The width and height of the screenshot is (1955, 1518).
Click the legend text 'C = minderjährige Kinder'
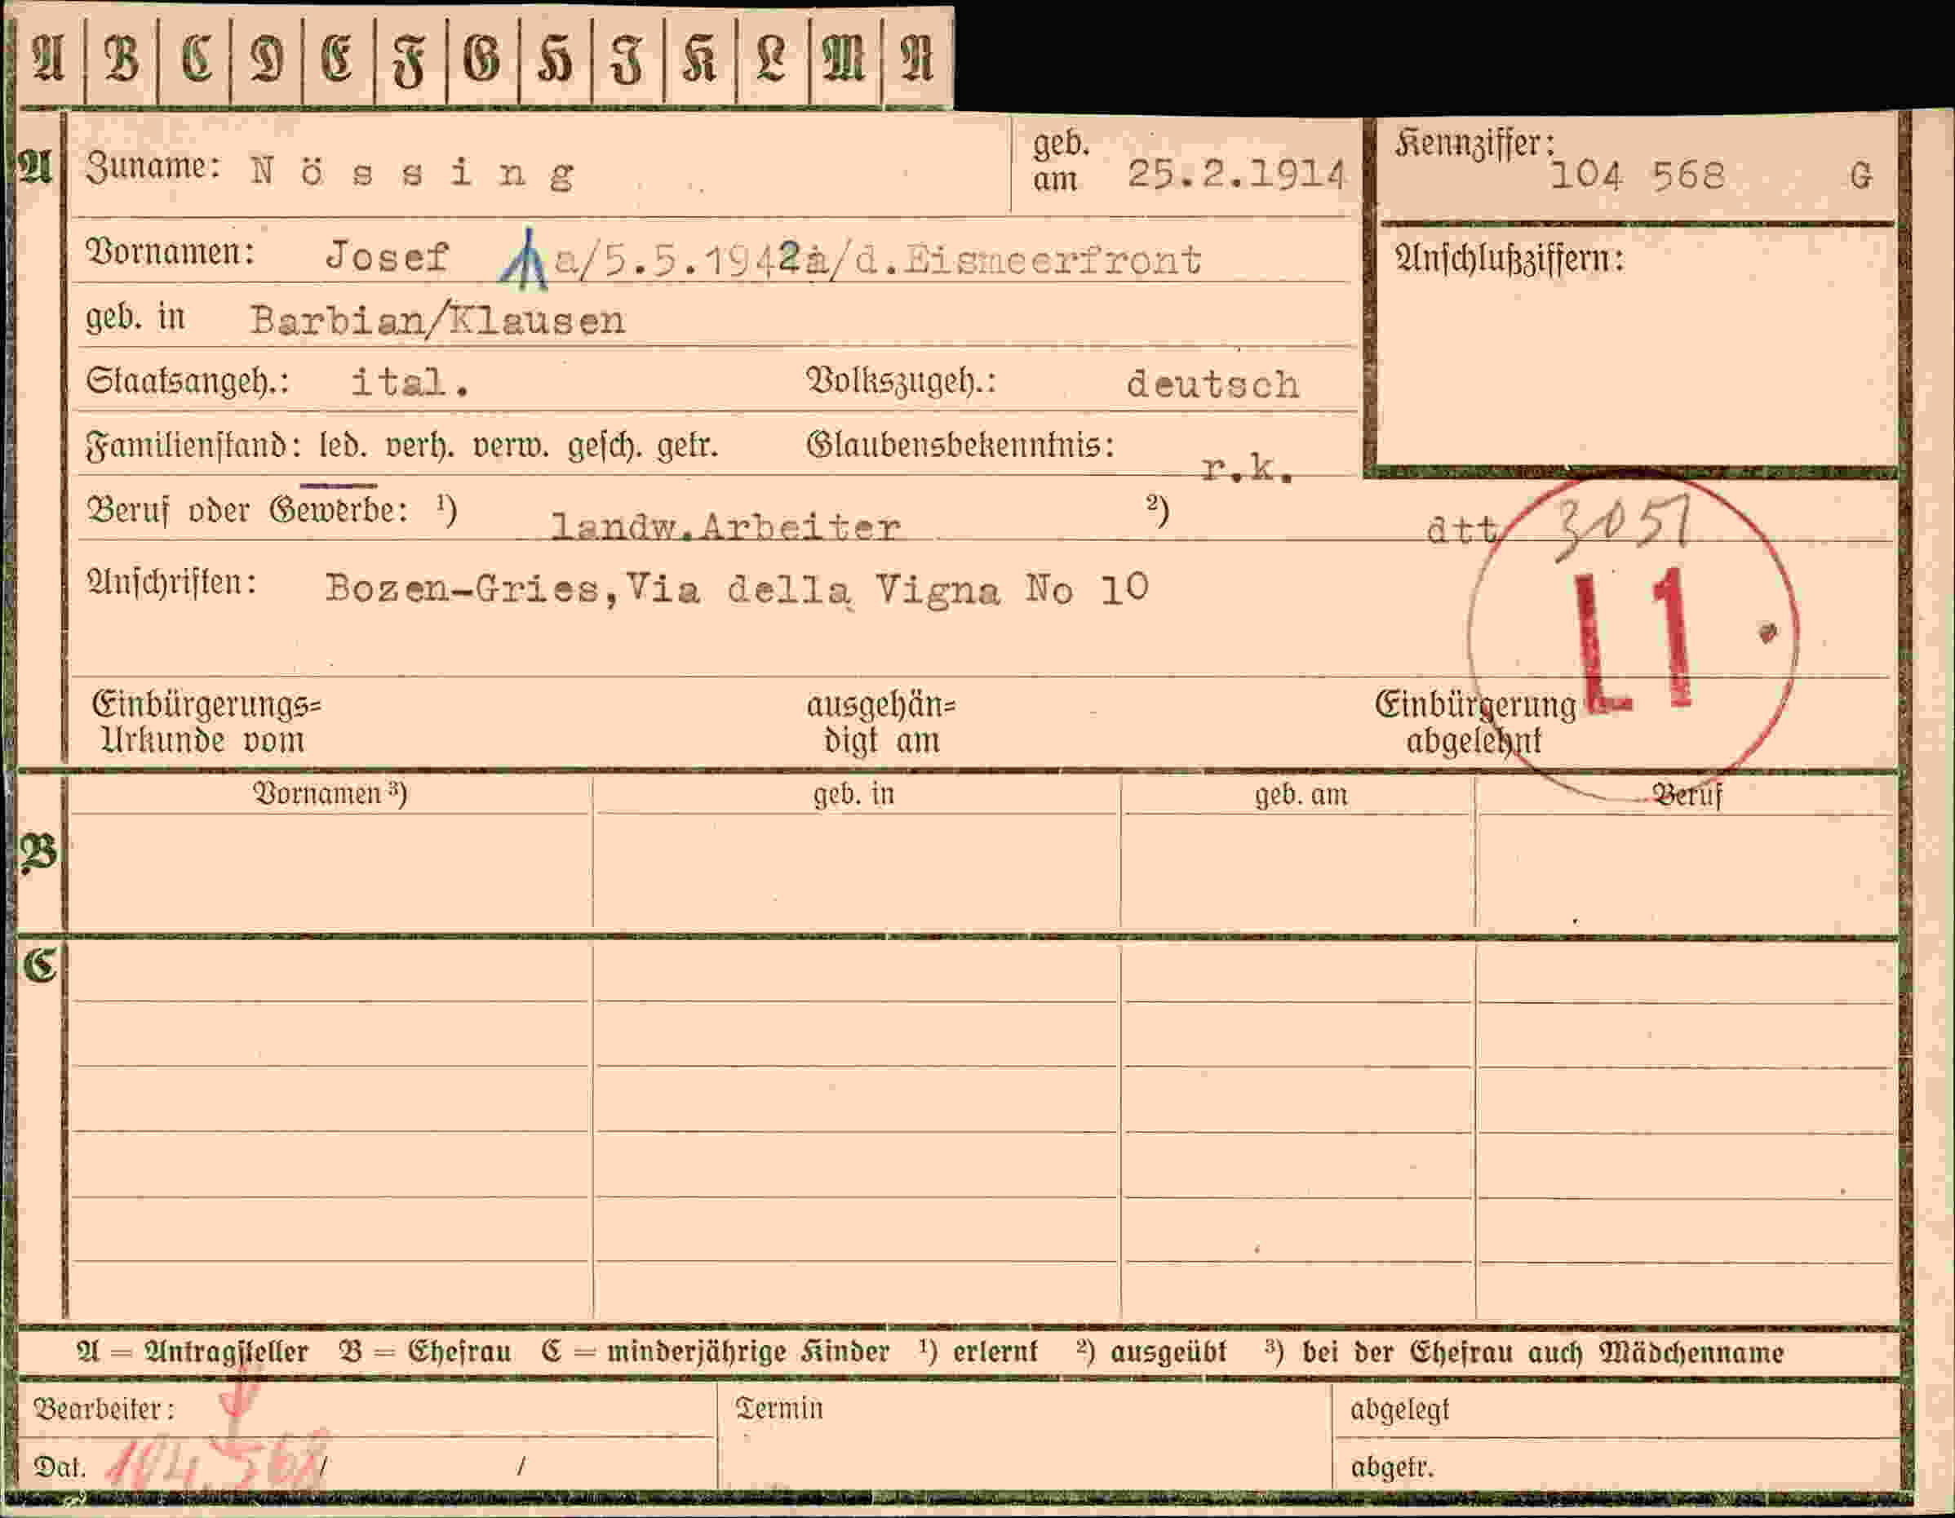click(x=716, y=1352)
